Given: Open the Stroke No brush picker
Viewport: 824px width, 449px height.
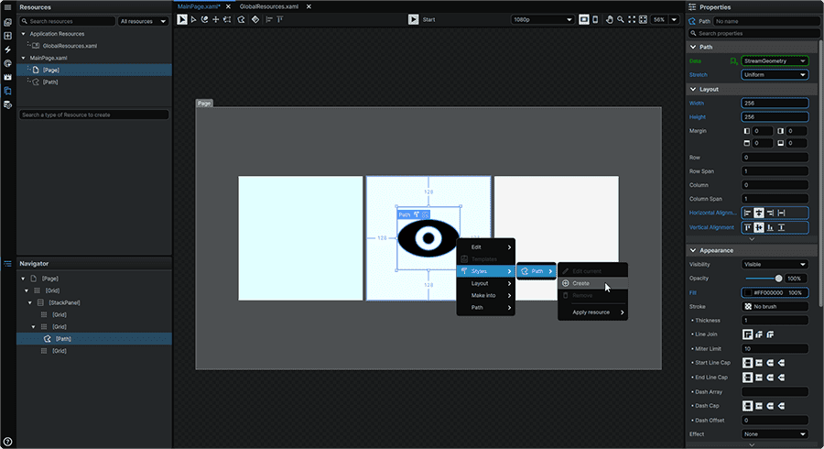Looking at the screenshot, I should pyautogui.click(x=775, y=307).
